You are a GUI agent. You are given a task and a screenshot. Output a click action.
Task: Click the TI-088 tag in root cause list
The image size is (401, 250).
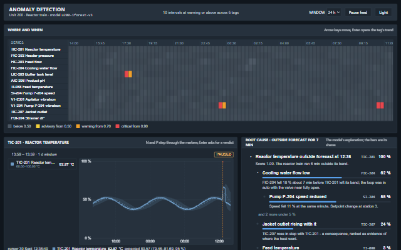click(369, 247)
